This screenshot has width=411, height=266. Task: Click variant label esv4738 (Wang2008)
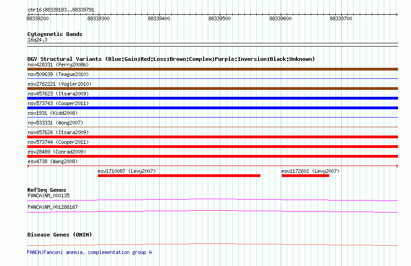(53, 161)
